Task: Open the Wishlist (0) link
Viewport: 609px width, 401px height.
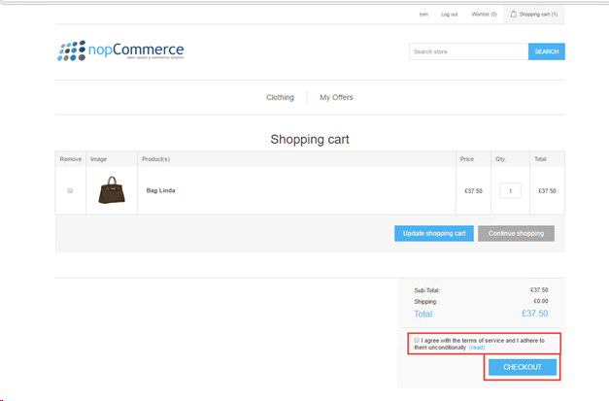Action: pyautogui.click(x=484, y=15)
